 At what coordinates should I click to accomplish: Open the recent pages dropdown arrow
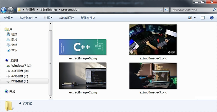[x=15, y=10]
